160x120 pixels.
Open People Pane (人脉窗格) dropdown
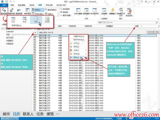coord(104,12)
